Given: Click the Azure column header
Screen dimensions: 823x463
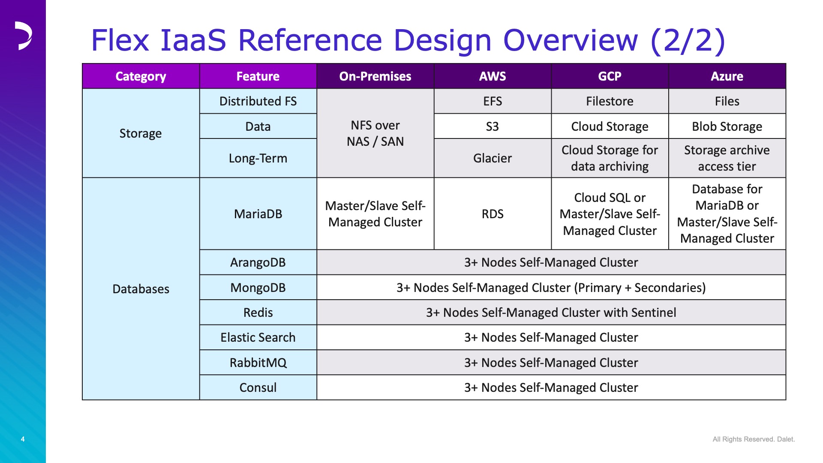Looking at the screenshot, I should point(727,76).
